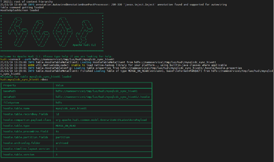Click the OverwriteWithLatestAvroPayload value cell
The width and height of the screenshot is (274, 162).
(x=103, y=120)
